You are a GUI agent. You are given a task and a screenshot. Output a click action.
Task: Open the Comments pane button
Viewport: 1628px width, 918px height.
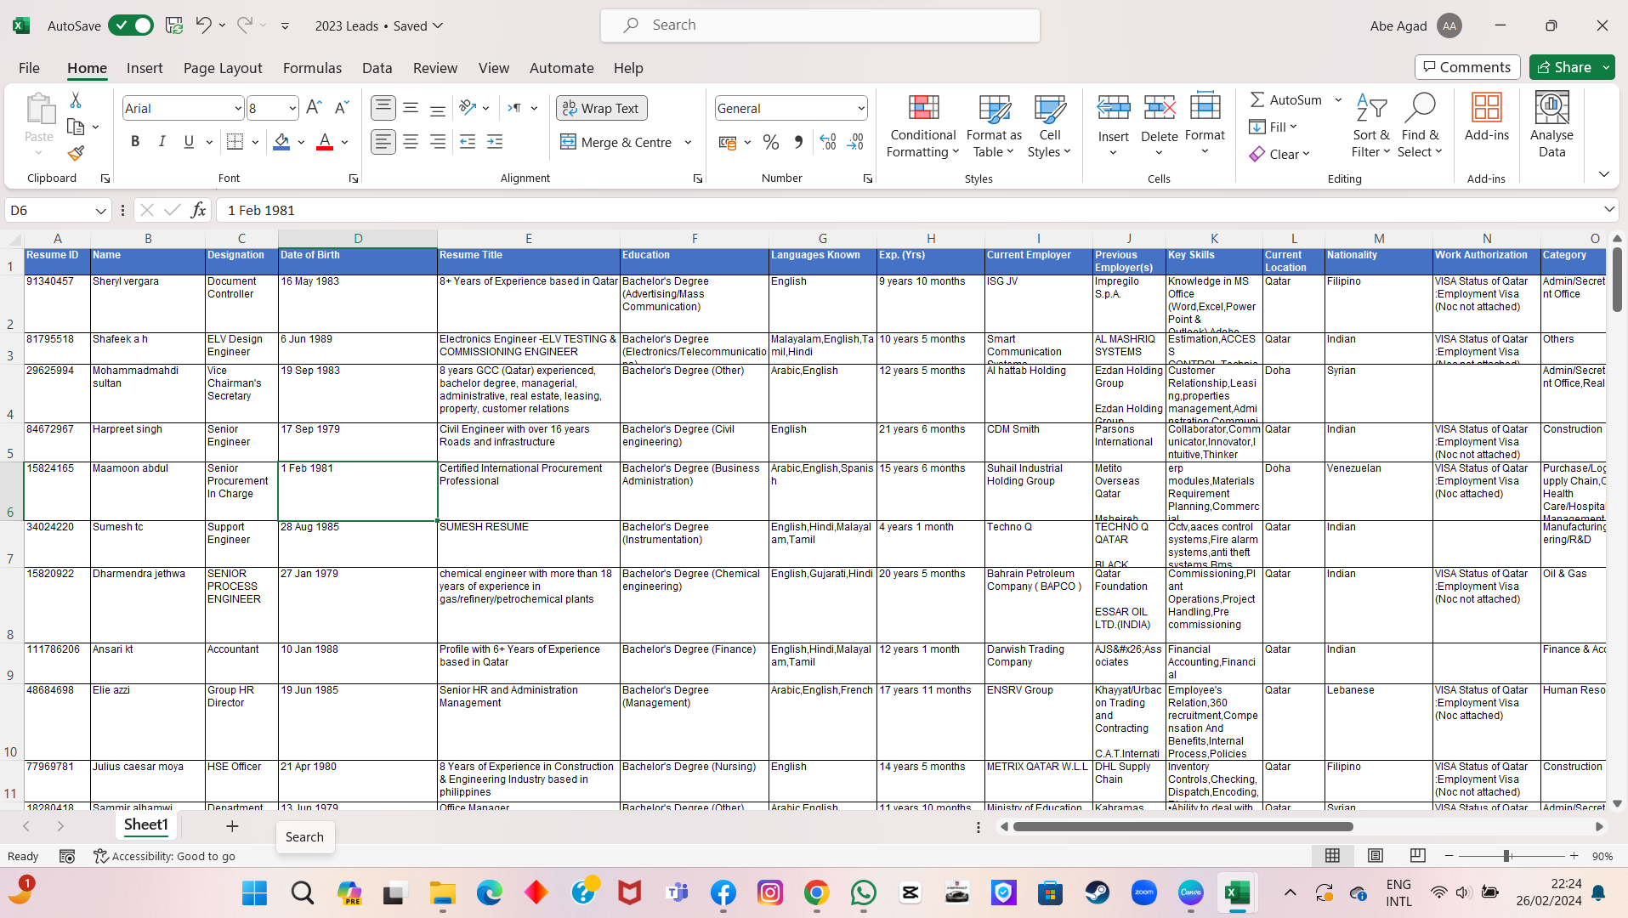coord(1467,67)
